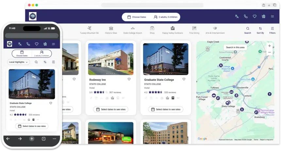The width and height of the screenshot is (281, 151).
Task: Open the guest selector on the phone
Action: (x=41, y=54)
